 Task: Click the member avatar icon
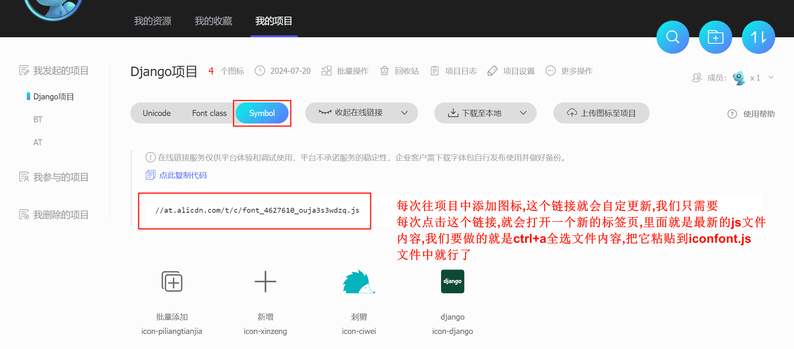[x=739, y=78]
